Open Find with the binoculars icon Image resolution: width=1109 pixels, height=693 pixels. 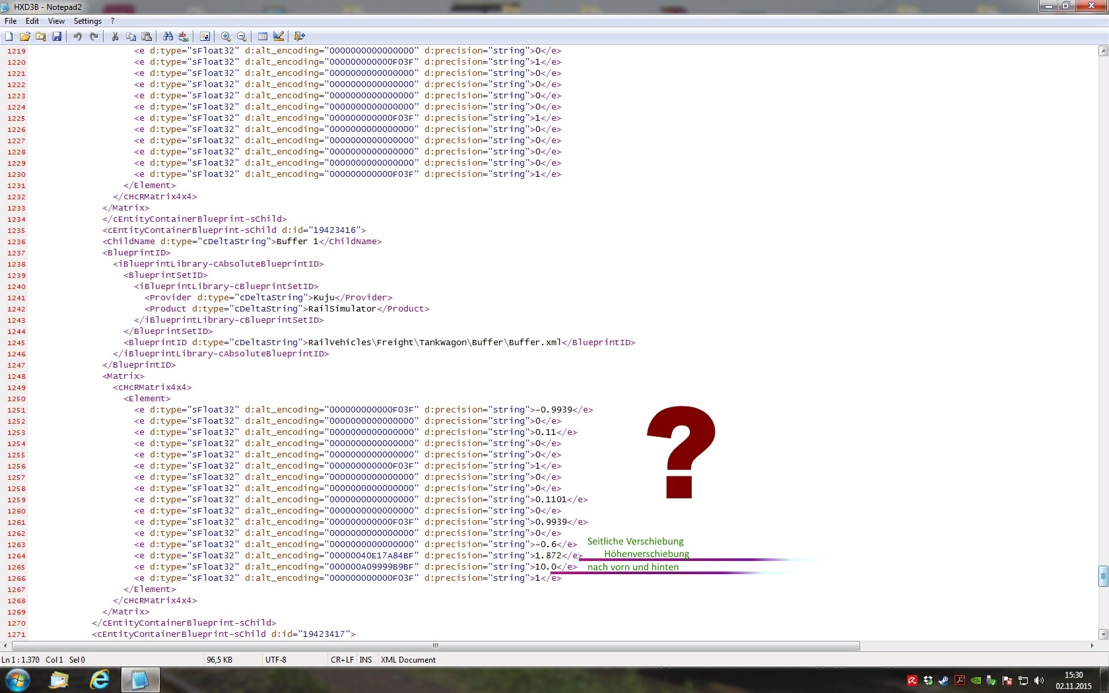tap(168, 37)
